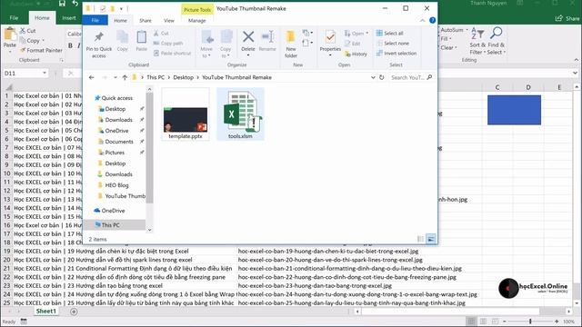Expand address bar history dropdown
Viewport: 582px width, 327px height.
pyautogui.click(x=373, y=77)
